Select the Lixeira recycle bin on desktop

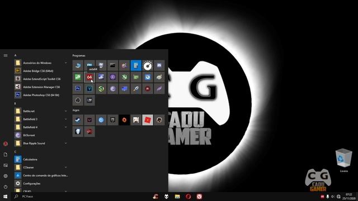tap(343, 160)
